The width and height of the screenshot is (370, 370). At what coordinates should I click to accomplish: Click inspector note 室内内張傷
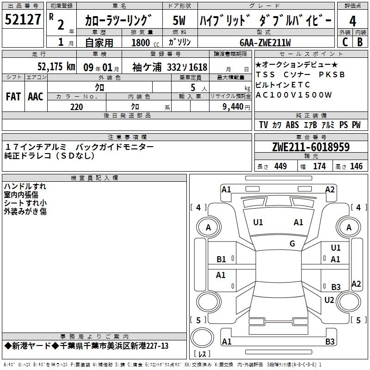click(x=21, y=194)
